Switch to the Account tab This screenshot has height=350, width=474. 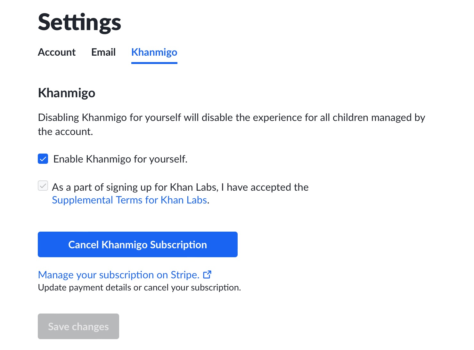(x=57, y=52)
